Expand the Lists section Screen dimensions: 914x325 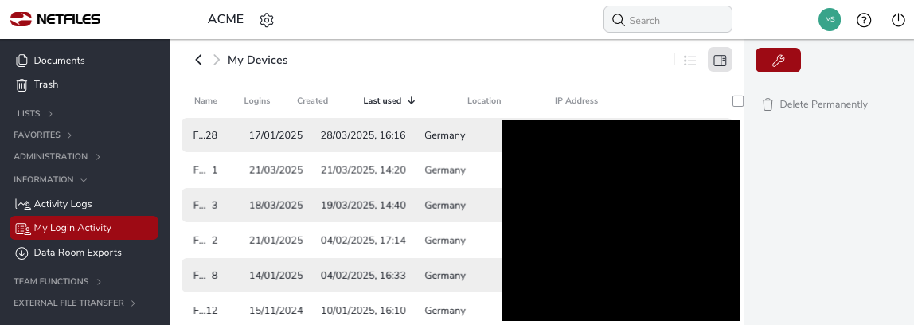point(35,114)
